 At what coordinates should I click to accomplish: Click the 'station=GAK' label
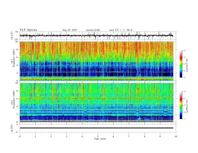click(93, 30)
